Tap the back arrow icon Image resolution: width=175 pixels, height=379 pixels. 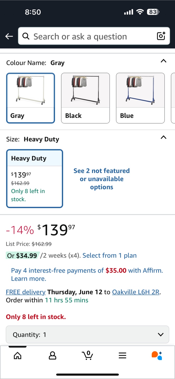pos(9,36)
